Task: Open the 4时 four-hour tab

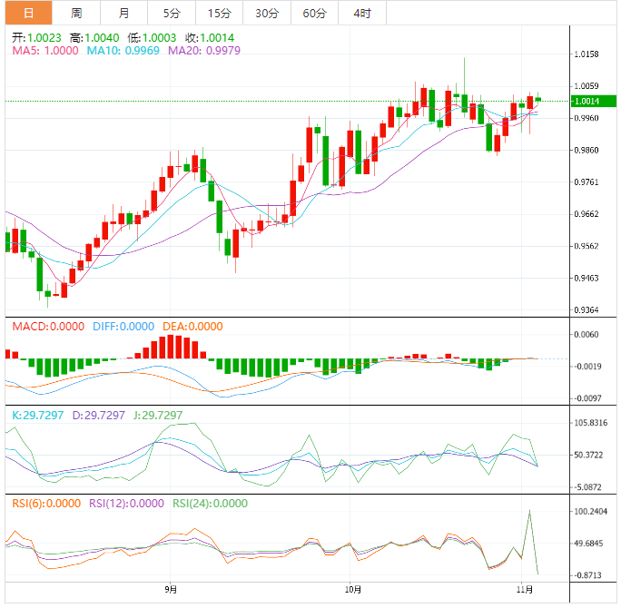Action: tap(361, 13)
